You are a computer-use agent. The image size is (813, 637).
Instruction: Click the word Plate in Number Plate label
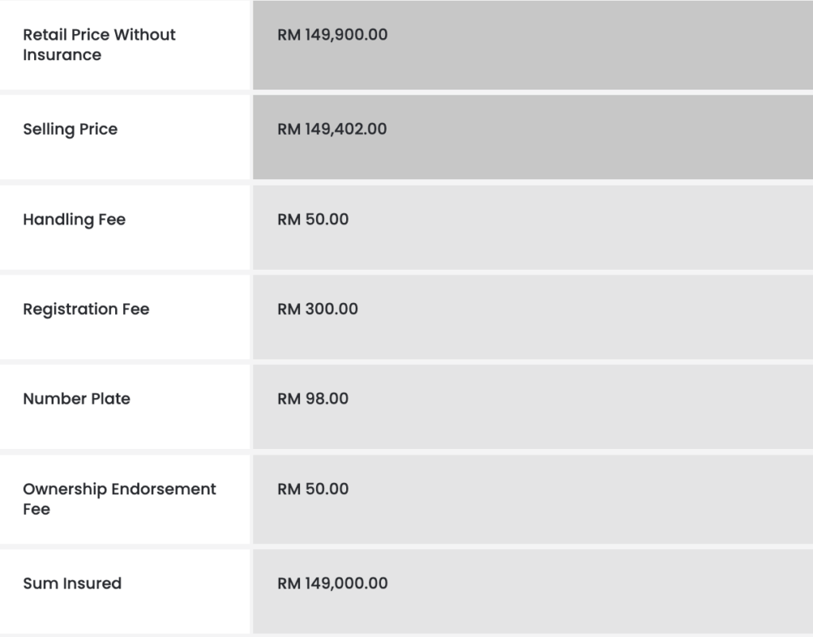111,399
